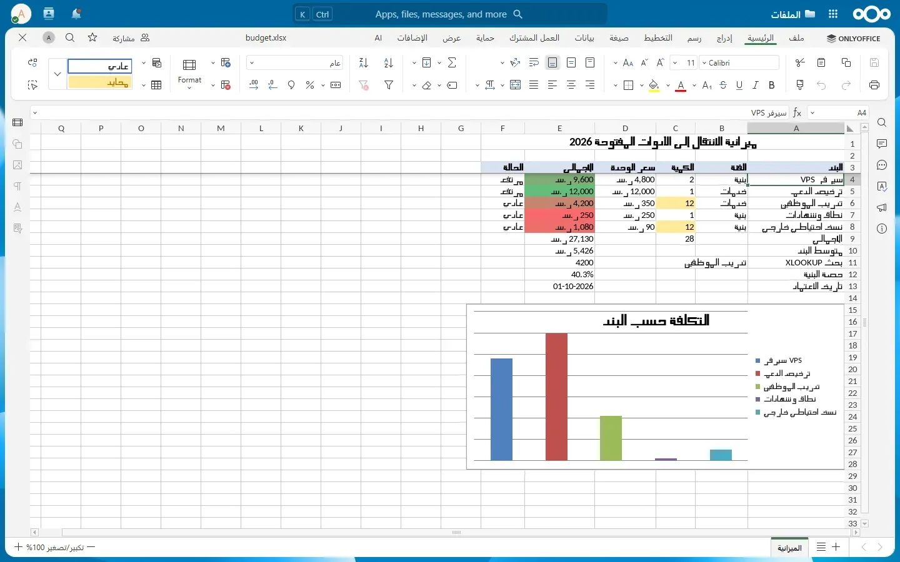Screen dimensions: 900x562
Task: Click the Paste clipboard icon
Action: tap(822, 62)
